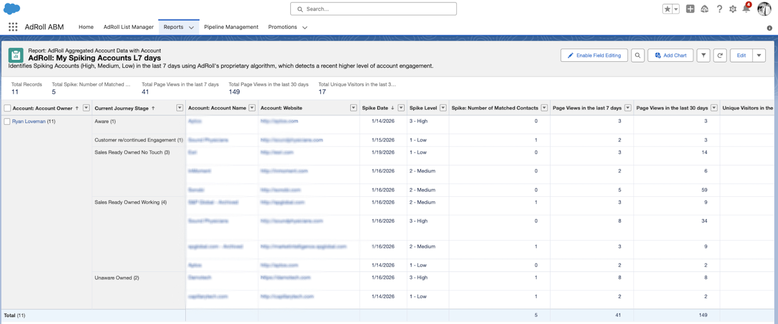Click AdRoll: My Spiking Accounts L7 days title
778x324 pixels.
pos(95,58)
